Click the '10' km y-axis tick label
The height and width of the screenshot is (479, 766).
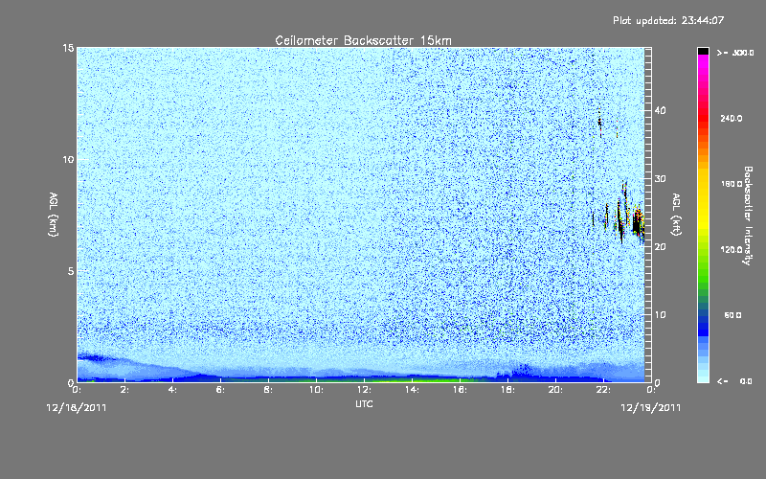[x=68, y=160]
